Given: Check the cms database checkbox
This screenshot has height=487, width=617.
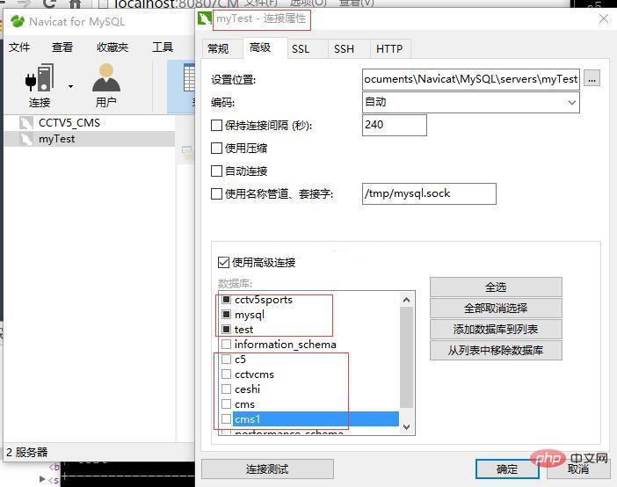Looking at the screenshot, I should coord(226,404).
